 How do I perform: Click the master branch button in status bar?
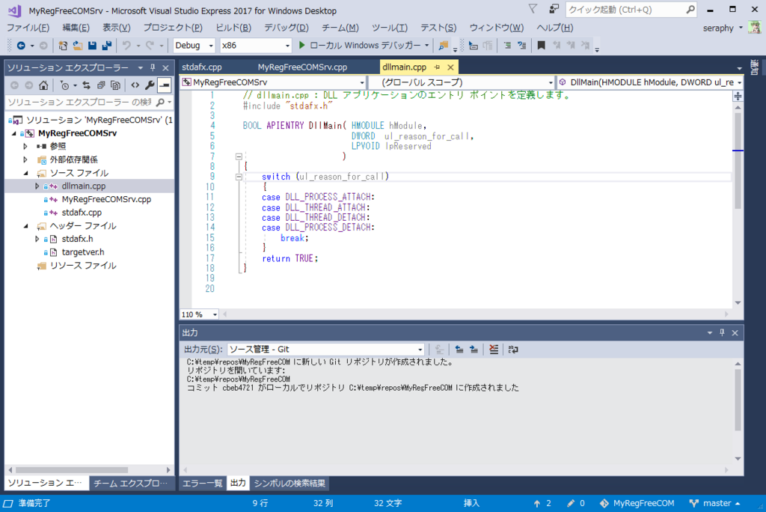(x=714, y=503)
